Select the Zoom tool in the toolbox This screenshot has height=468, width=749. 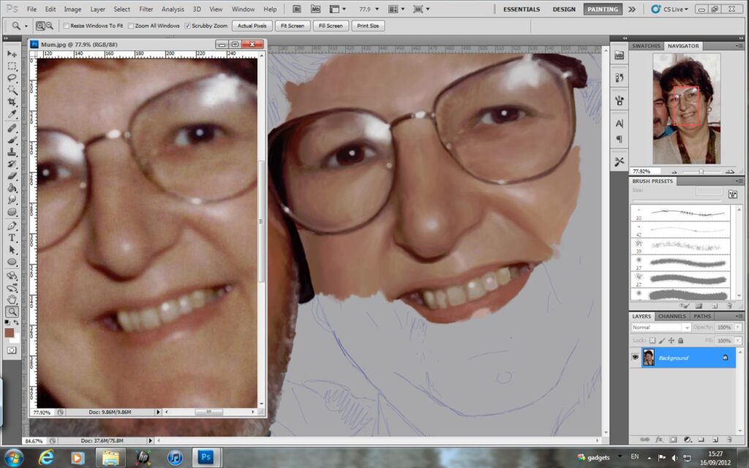(13, 311)
